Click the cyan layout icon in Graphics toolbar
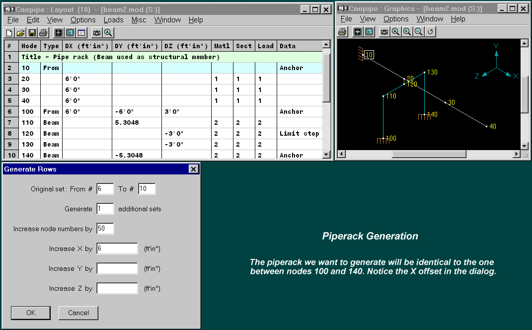 coord(369,32)
